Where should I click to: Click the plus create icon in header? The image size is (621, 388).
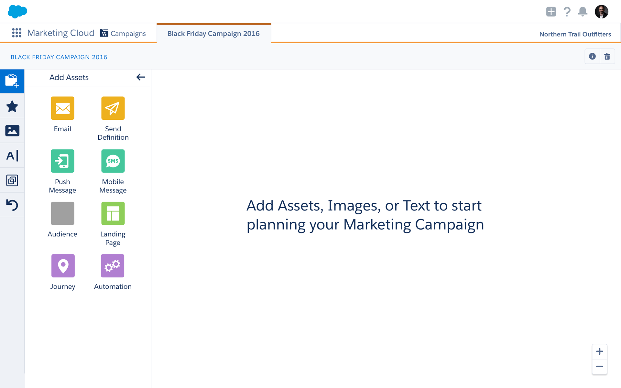[551, 12]
